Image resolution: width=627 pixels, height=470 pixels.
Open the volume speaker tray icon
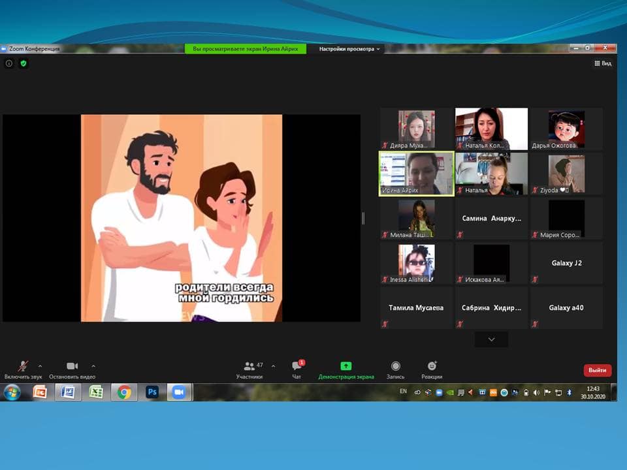[x=537, y=392]
